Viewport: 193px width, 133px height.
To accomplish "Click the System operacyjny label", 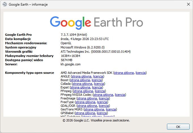I will coord(21,47).
